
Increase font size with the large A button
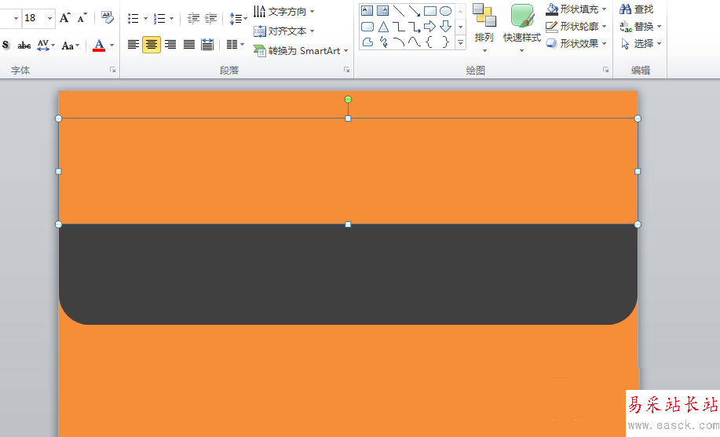pyautogui.click(x=65, y=18)
